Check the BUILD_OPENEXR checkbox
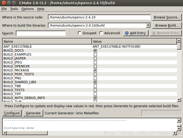Image resolution: width=183 pixels, height=138 pixels. (x=95, y=66)
